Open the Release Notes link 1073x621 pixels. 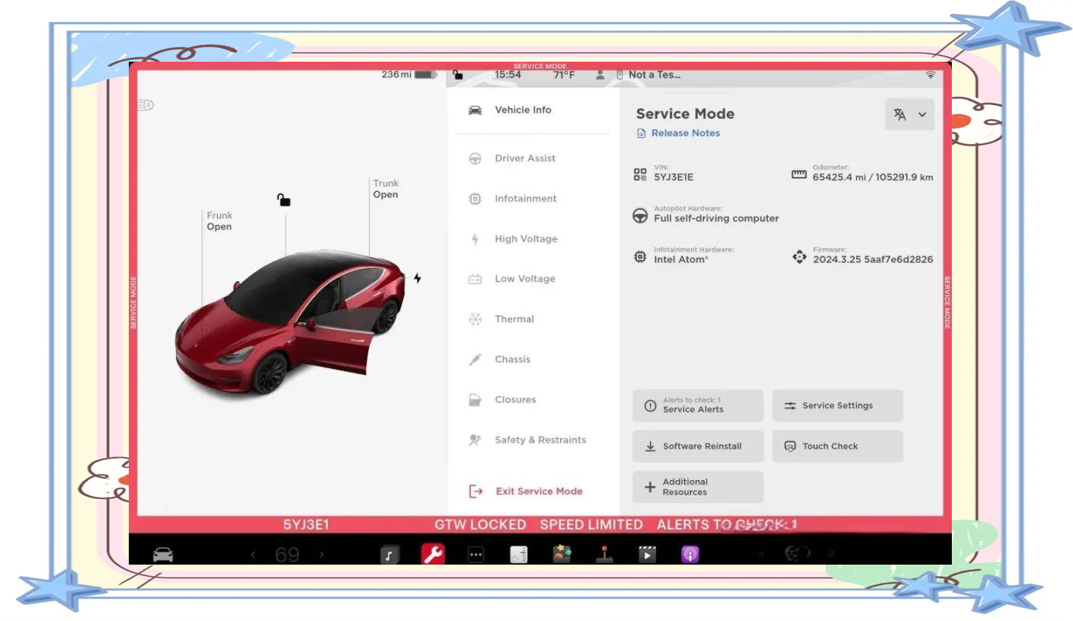click(x=678, y=133)
